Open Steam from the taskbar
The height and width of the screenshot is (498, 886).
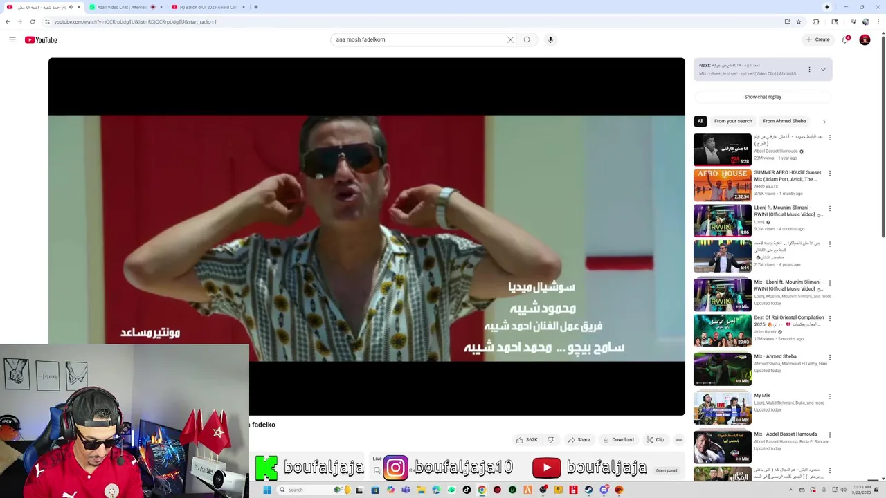pos(588,490)
